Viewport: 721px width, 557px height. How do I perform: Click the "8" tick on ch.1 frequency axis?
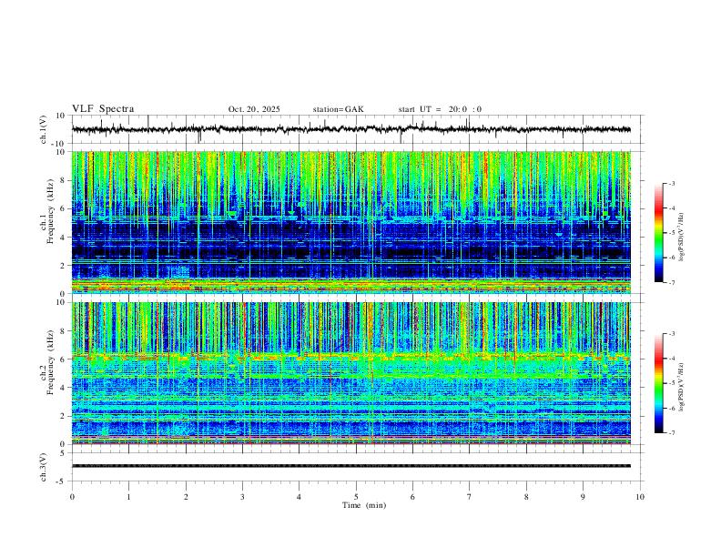(64, 180)
